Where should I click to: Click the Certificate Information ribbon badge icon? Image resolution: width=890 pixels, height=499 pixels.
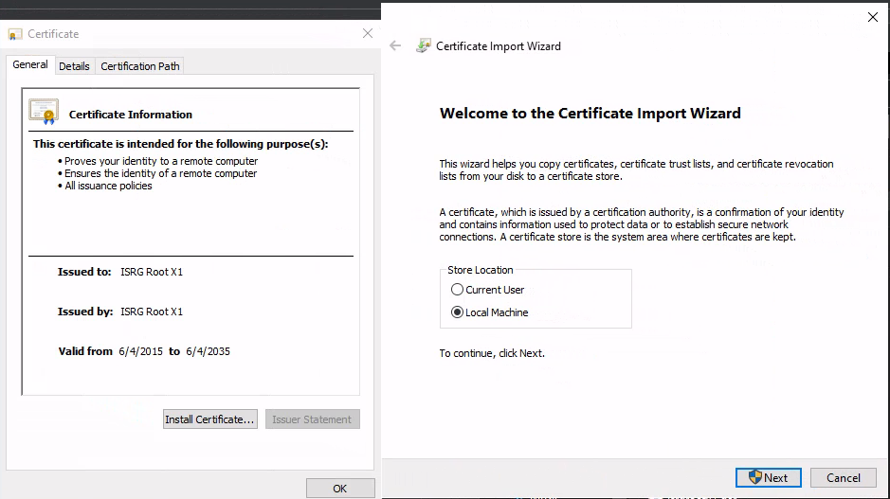click(44, 112)
